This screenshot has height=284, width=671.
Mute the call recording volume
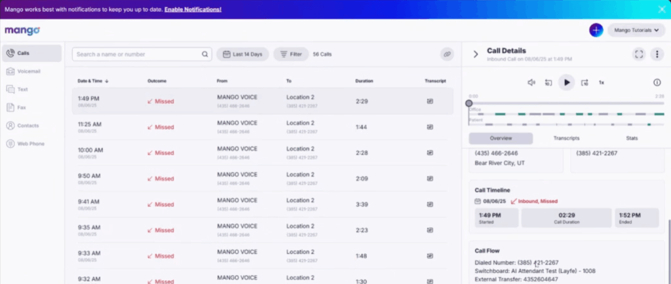click(x=531, y=82)
